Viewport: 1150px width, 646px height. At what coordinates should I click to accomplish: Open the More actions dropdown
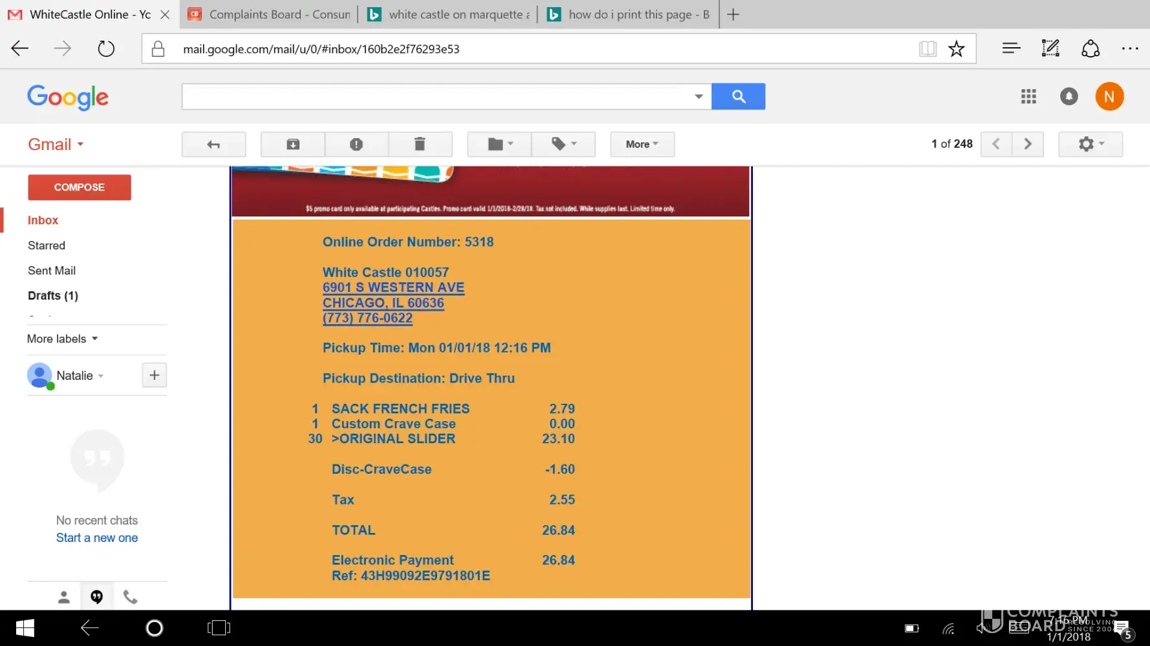642,144
